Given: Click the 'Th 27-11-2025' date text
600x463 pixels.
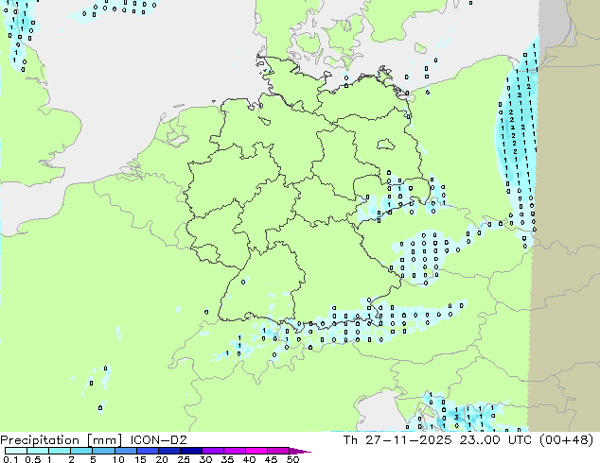Looking at the screenshot, I should click(397, 440).
